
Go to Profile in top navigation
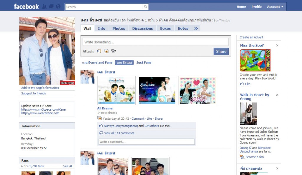(256, 7)
